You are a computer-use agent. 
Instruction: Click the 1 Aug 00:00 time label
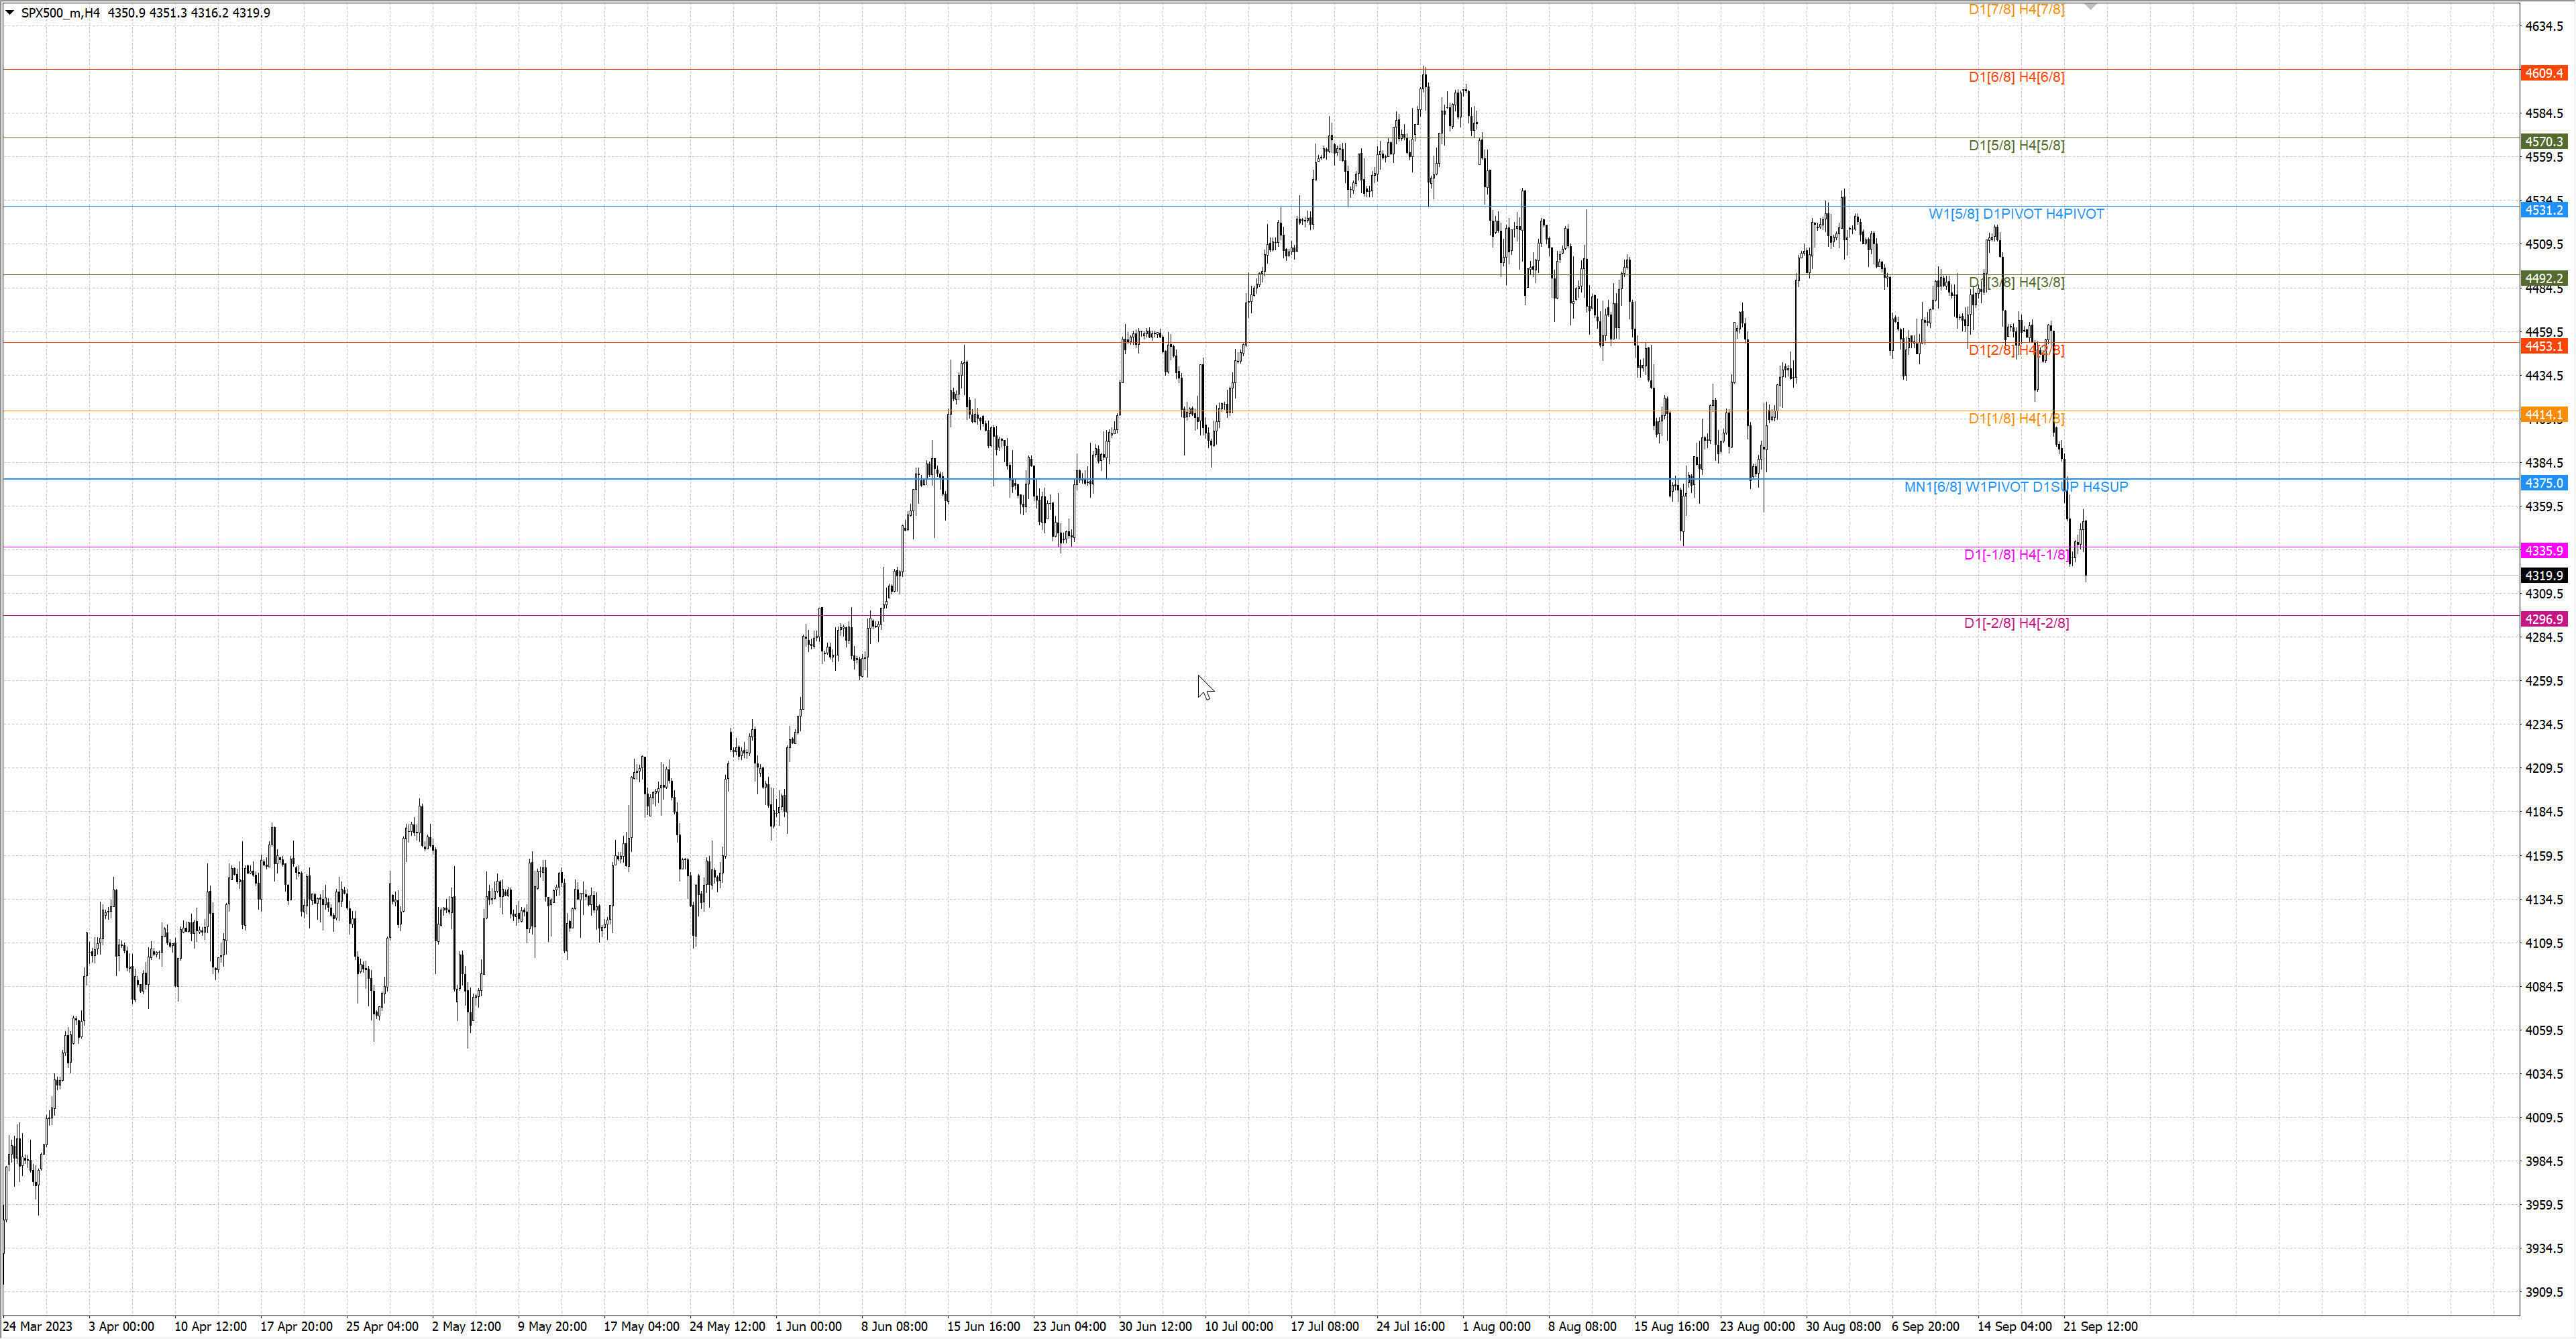coord(1496,1327)
